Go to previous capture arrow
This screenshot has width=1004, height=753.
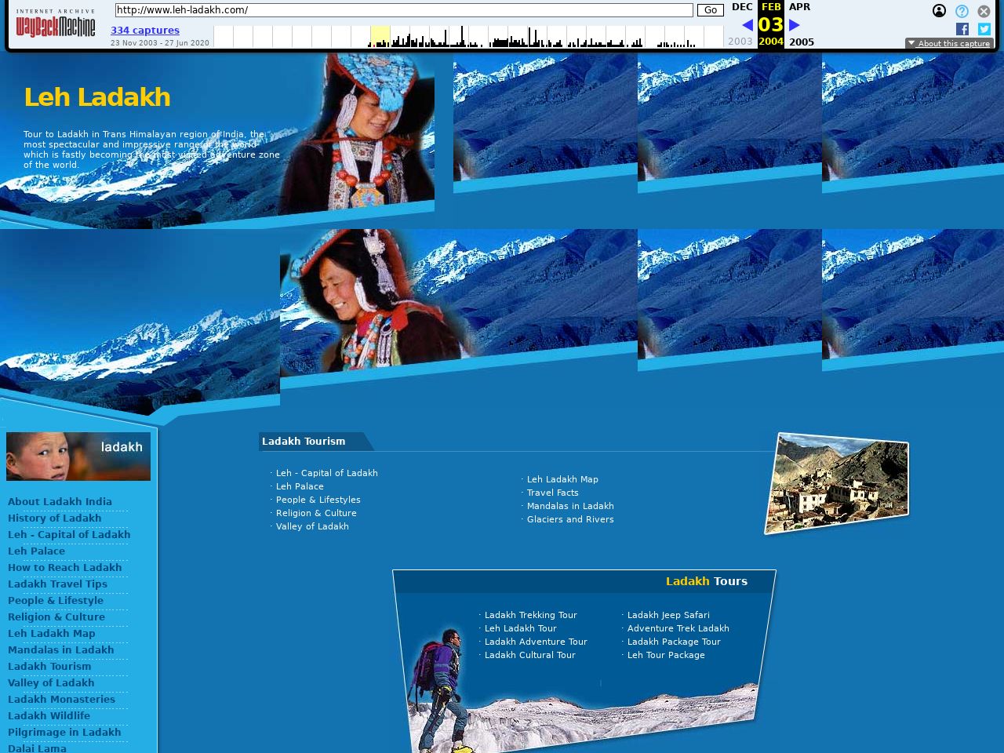[747, 25]
